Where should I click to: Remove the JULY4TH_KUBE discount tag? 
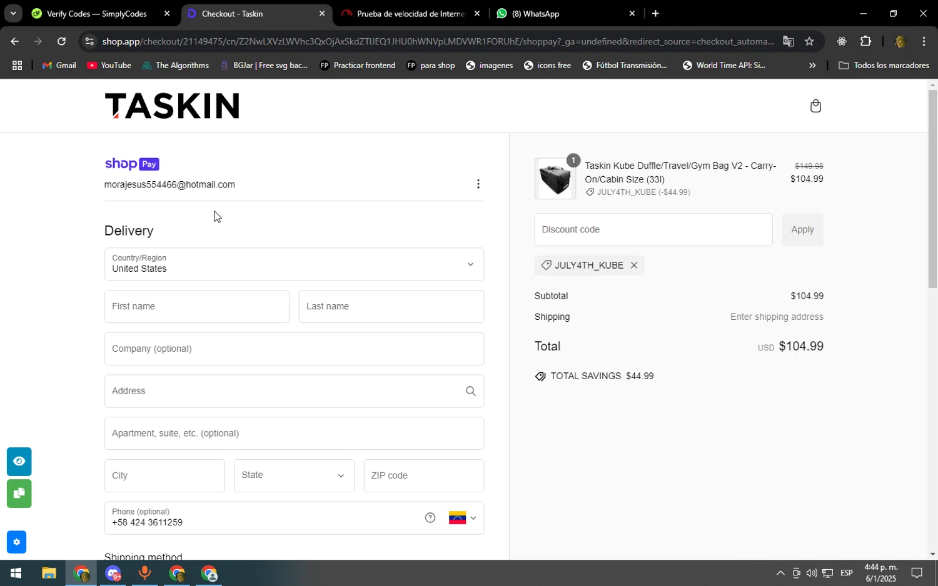pos(634,266)
